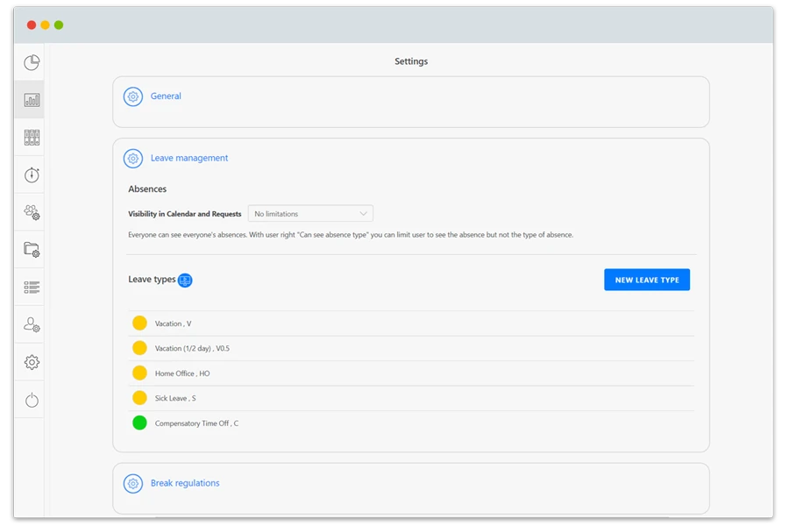Open the user settings sidebar icon
The height and width of the screenshot is (526, 789).
pos(32,324)
